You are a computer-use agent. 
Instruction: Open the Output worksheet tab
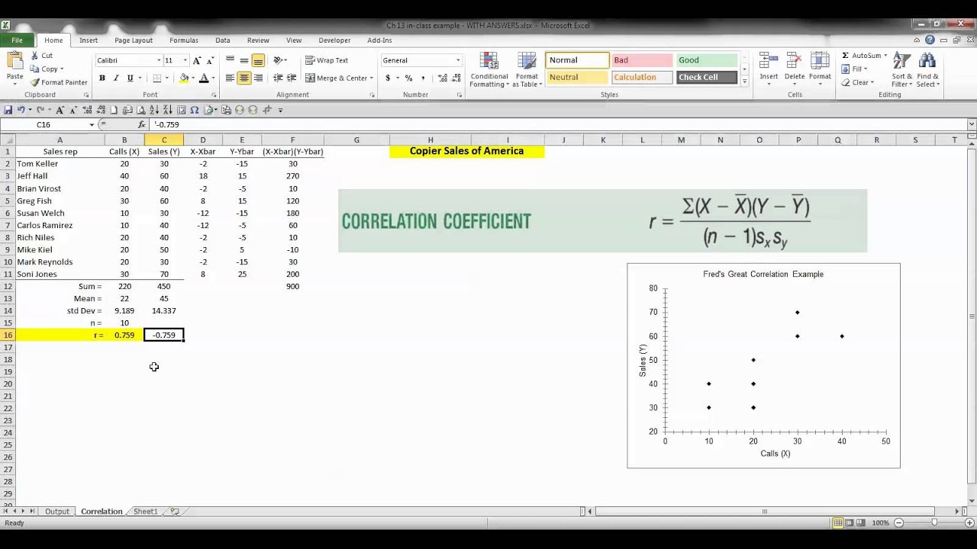pos(57,512)
